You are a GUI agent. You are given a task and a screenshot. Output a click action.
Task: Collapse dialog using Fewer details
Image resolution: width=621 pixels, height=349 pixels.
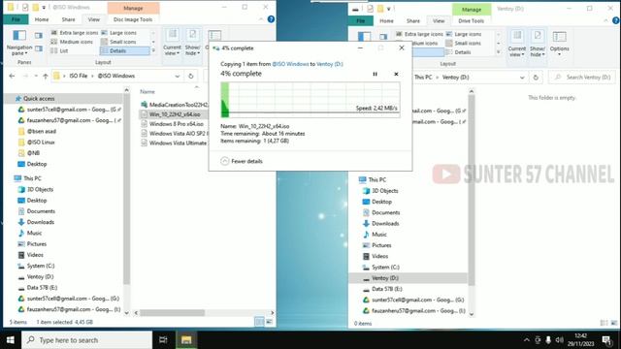(242, 161)
